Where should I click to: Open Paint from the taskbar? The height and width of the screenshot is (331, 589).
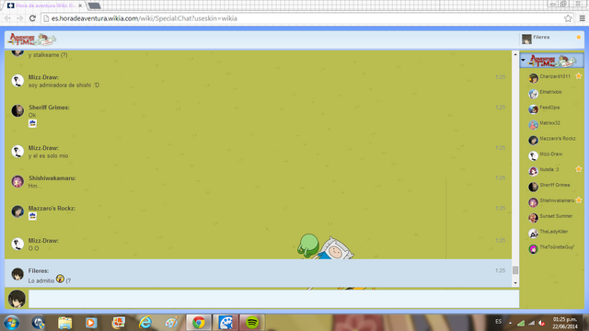pos(172,323)
